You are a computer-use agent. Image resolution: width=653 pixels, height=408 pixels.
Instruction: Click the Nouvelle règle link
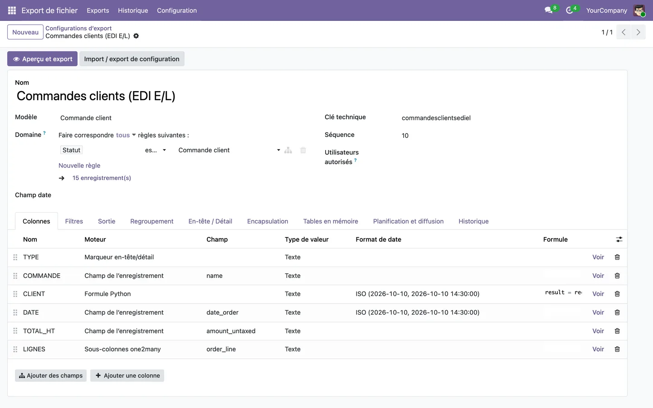point(79,165)
